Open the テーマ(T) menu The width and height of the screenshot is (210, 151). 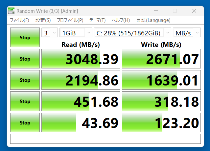tap(97, 20)
